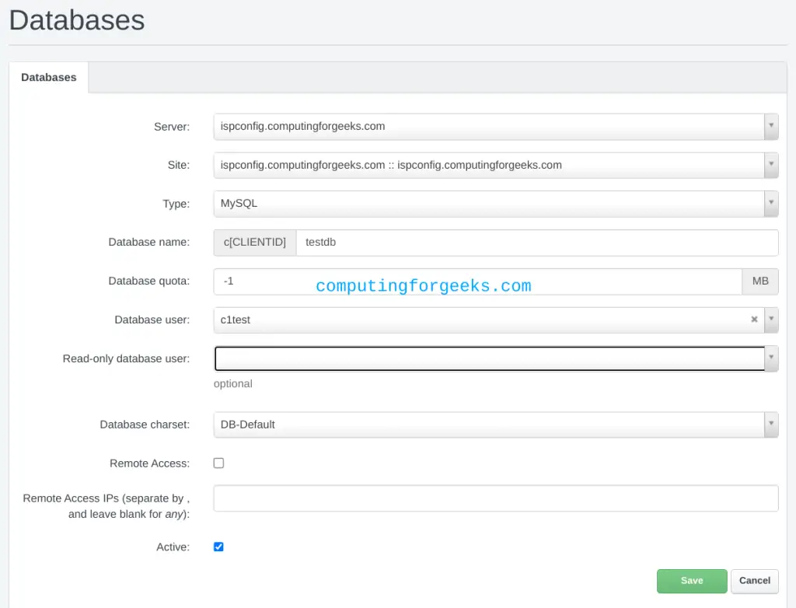Clear the Database user selection with the x icon
Image resolution: width=796 pixels, height=608 pixels.
[754, 320]
